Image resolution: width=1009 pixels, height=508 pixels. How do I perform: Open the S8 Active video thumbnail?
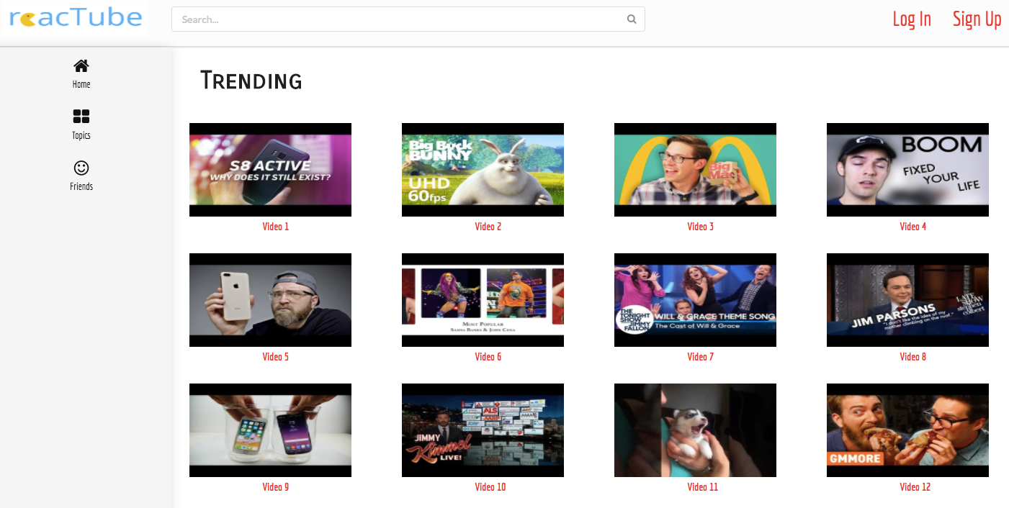[270, 170]
